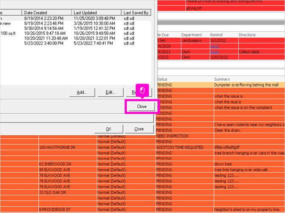Screen dimensions: 285x213
Task: Click the Close button beneath Add and Edit
Action: 142,106
